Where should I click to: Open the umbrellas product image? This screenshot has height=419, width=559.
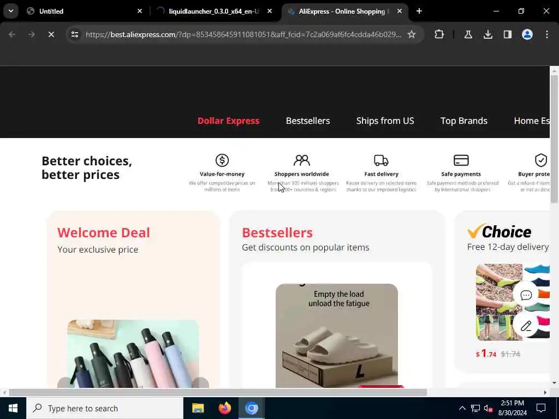[133, 354]
